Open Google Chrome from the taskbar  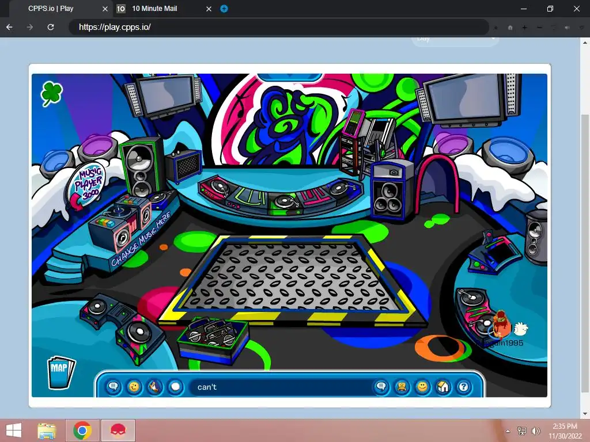click(x=82, y=430)
